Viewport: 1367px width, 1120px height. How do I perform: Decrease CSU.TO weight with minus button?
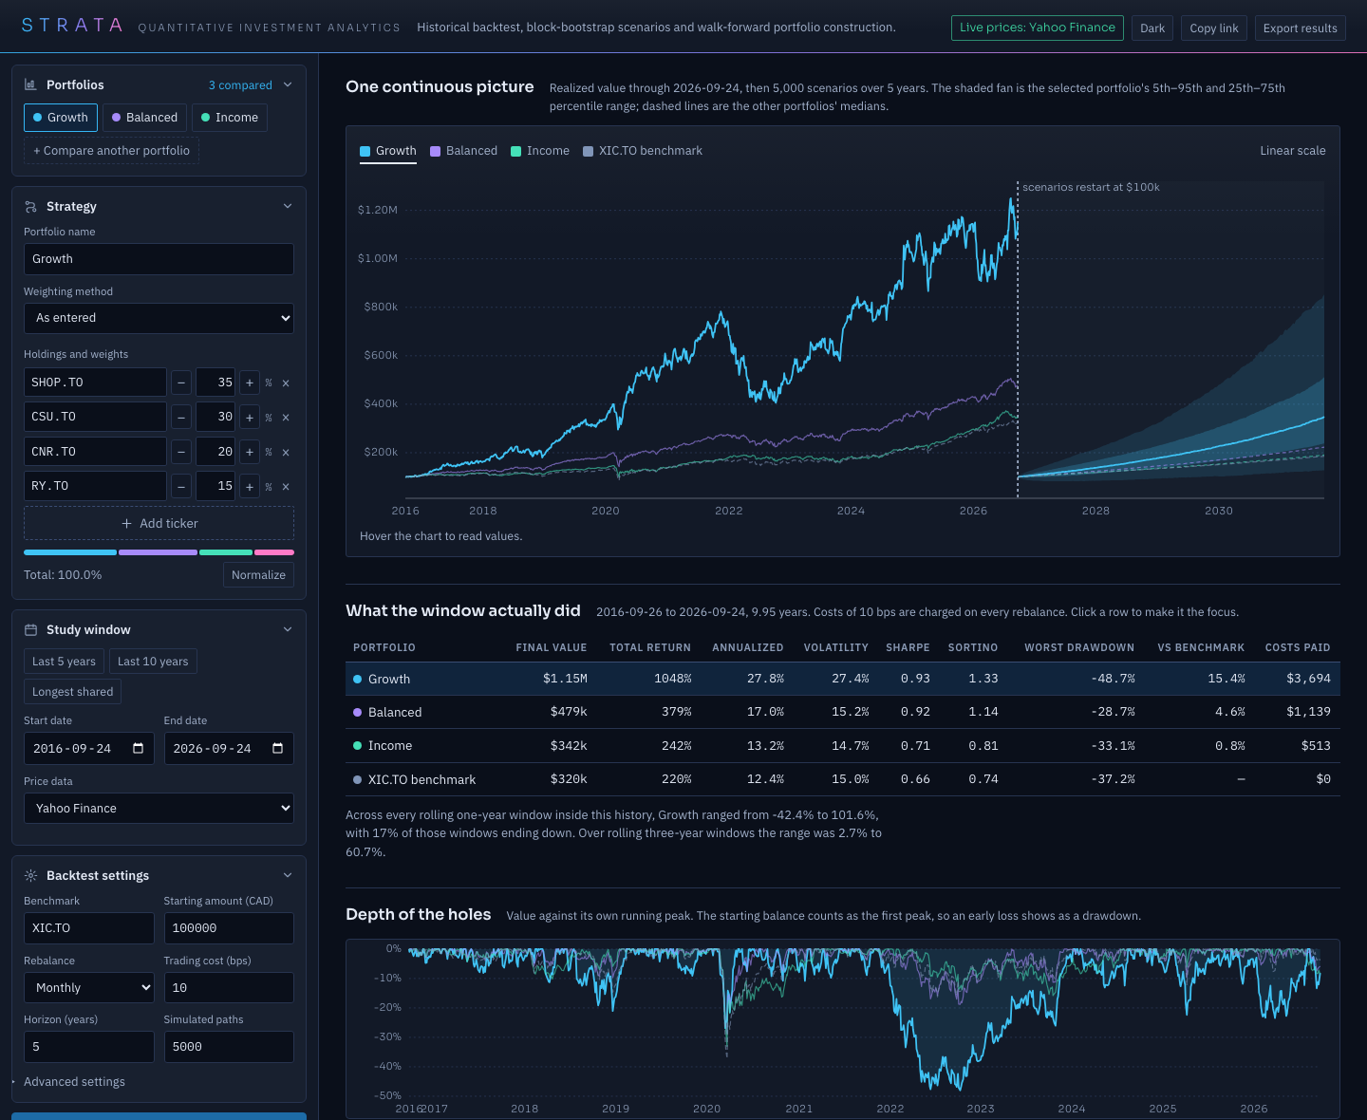point(181,417)
